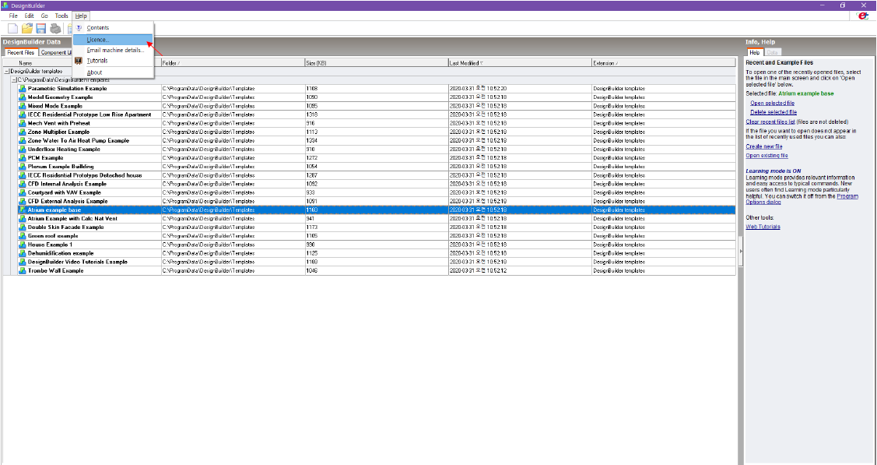Click the Create new file link

point(764,146)
